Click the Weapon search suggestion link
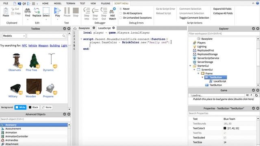This screenshot has height=146, width=260. pos(43,45)
